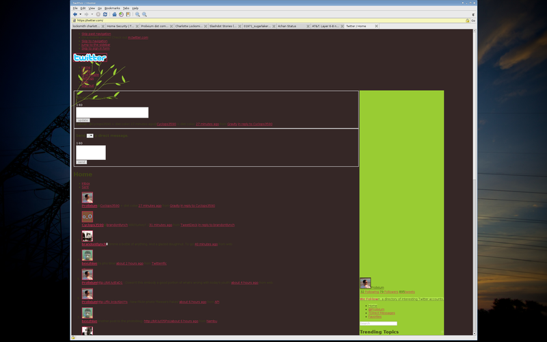547x342 pixels.
Task: Click the tweet status text box
Action: pos(111,112)
